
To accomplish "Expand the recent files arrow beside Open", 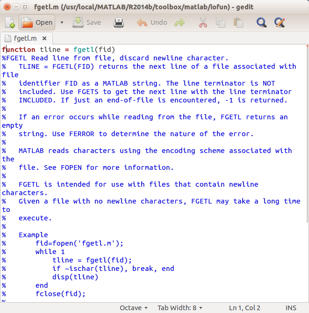I will (62, 22).
